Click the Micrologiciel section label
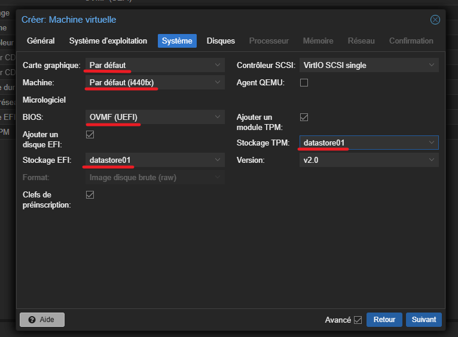The height and width of the screenshot is (337, 458). [x=44, y=100]
